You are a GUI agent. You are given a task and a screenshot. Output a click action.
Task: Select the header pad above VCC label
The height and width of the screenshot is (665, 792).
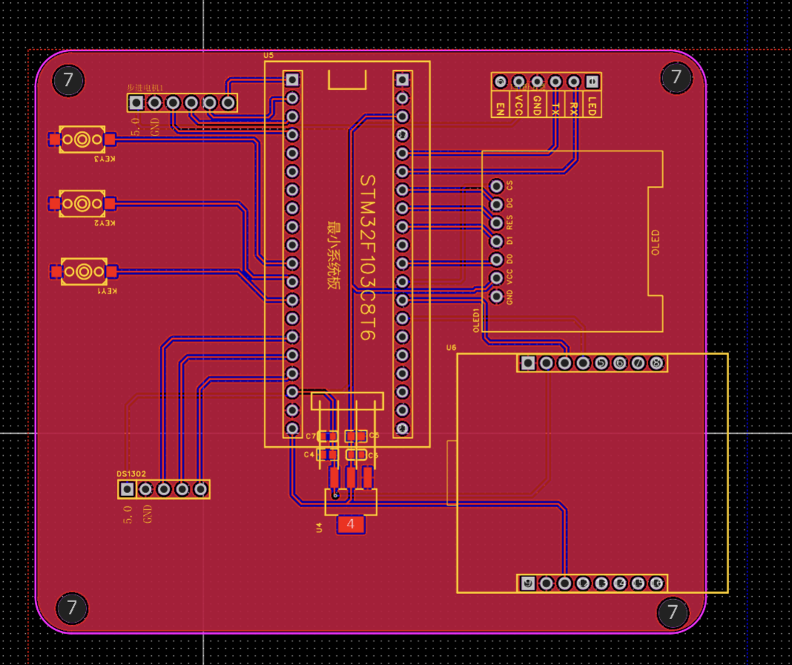coord(518,82)
